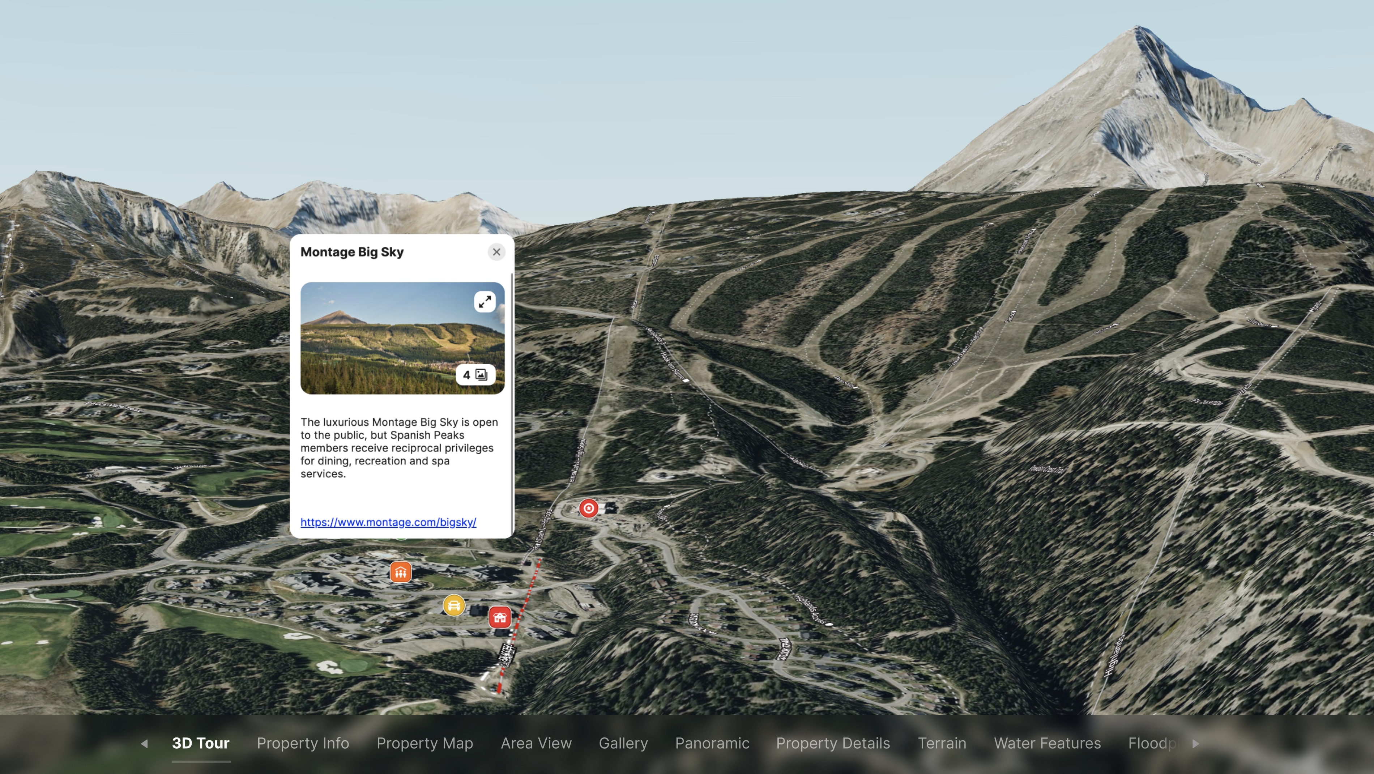Click the Montage Big Sky mountain photo

tap(402, 338)
